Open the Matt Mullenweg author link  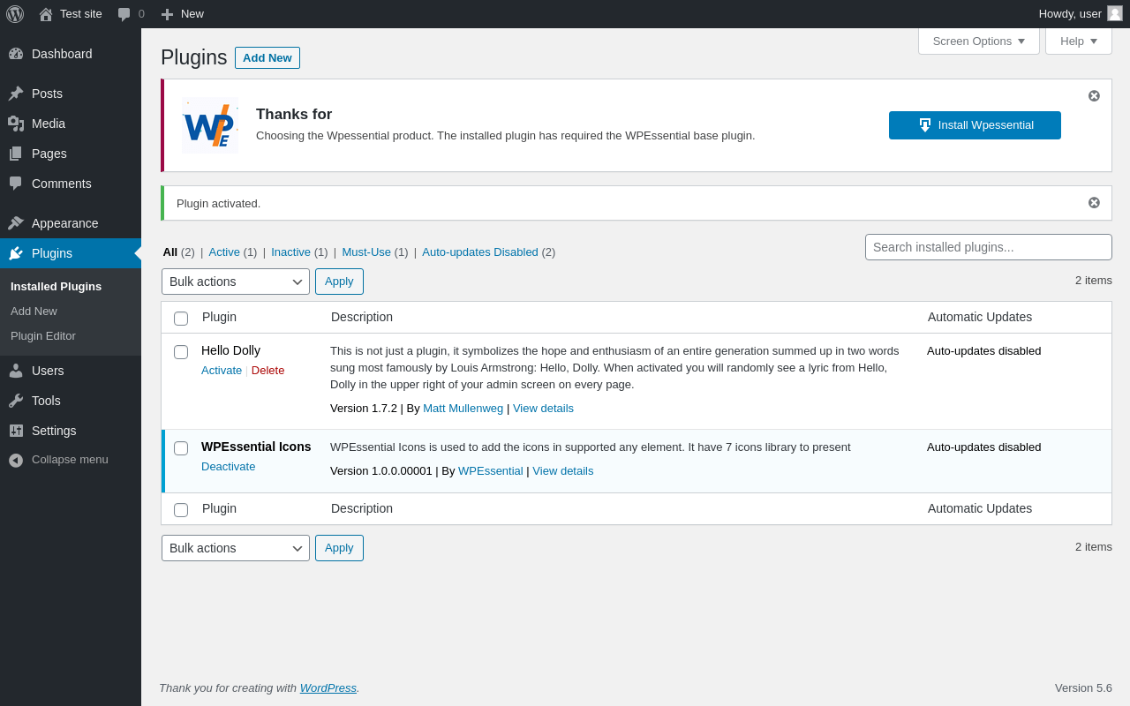463,409
